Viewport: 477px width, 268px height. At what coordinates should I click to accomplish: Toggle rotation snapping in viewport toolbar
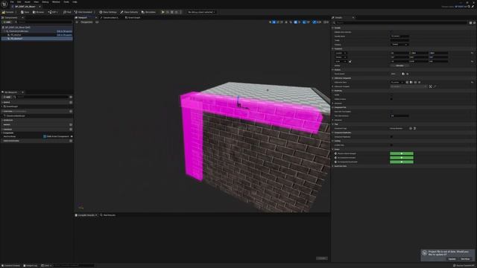[x=305, y=22]
